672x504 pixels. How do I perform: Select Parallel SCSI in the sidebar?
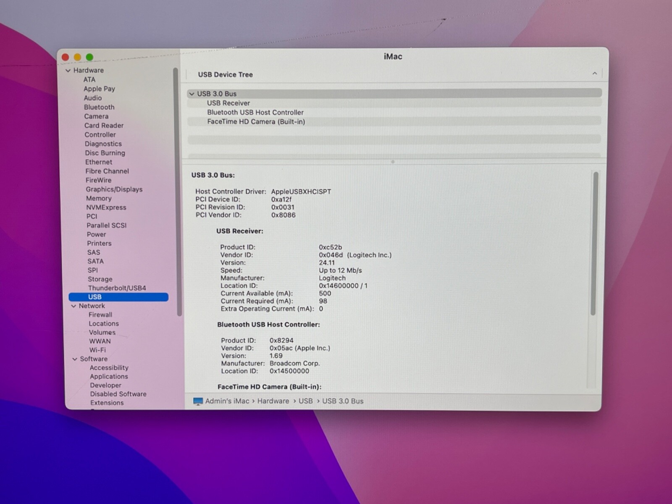coord(106,226)
